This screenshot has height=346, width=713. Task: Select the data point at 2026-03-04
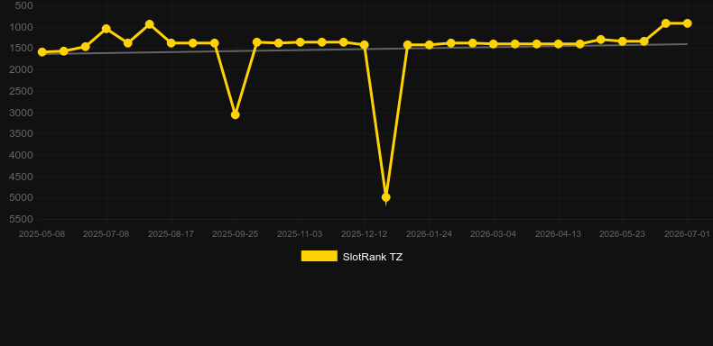point(494,43)
